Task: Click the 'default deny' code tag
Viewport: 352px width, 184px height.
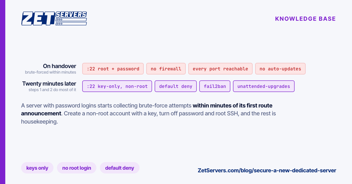Action: [176, 86]
